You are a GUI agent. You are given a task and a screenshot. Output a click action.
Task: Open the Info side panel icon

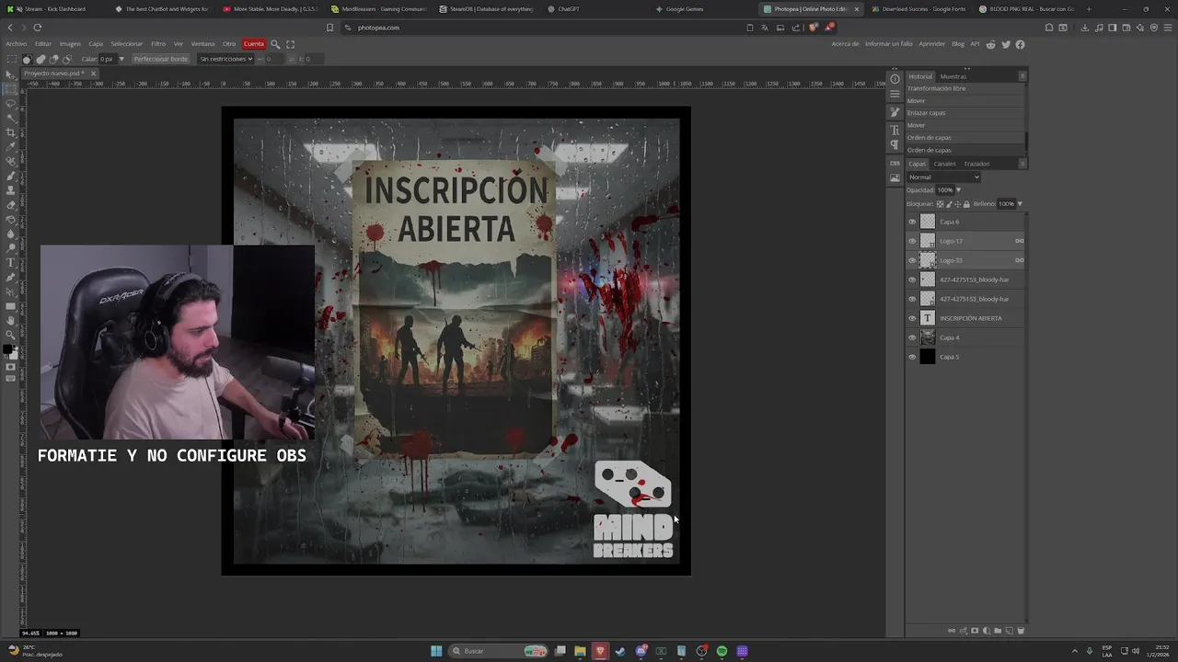895,79
